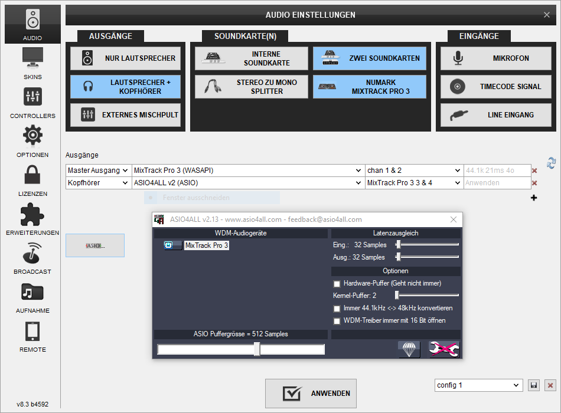Choose Numark Mixtrack Pro 3 sound card
This screenshot has height=413, width=561.
click(370, 87)
